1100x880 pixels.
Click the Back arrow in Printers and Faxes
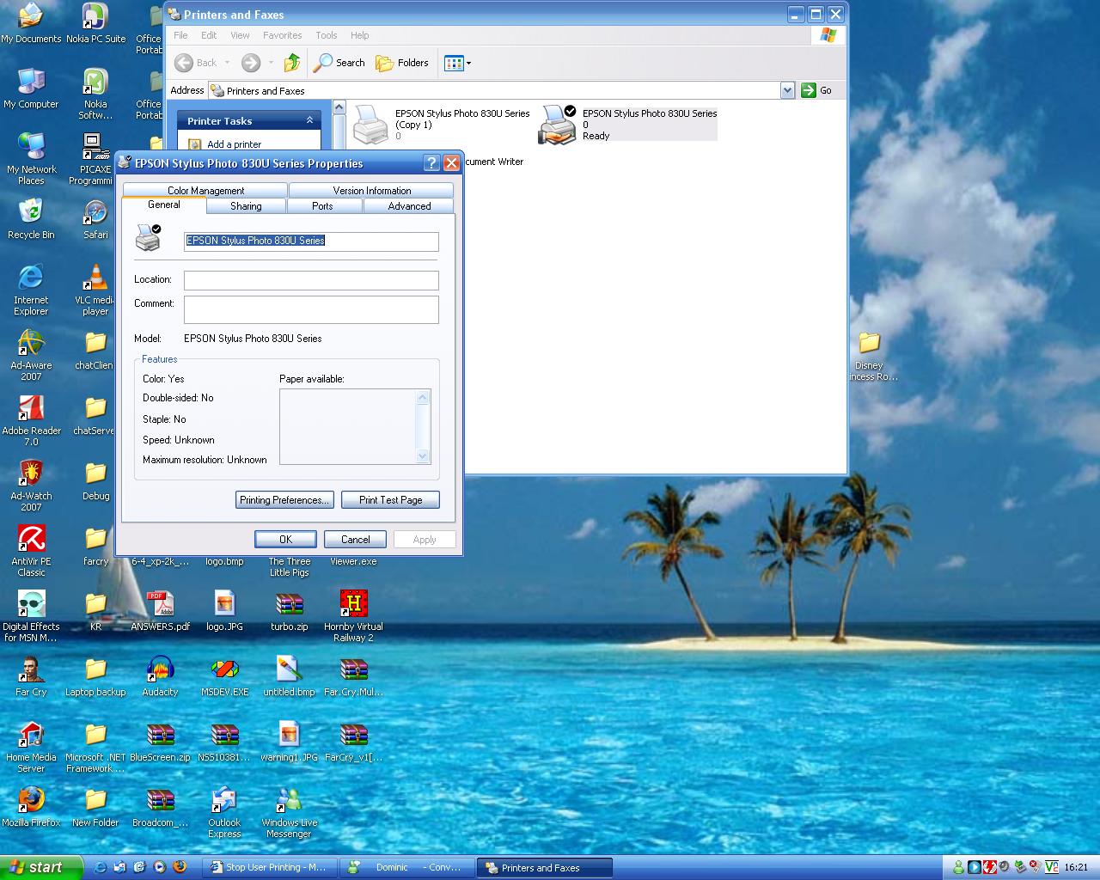point(196,63)
